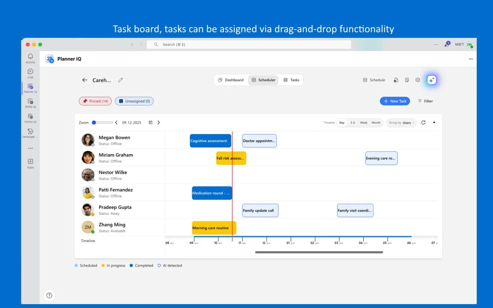The height and width of the screenshot is (308, 493).
Task: Expand the dropdown arrow beside refresh
Action: [x=434, y=123]
